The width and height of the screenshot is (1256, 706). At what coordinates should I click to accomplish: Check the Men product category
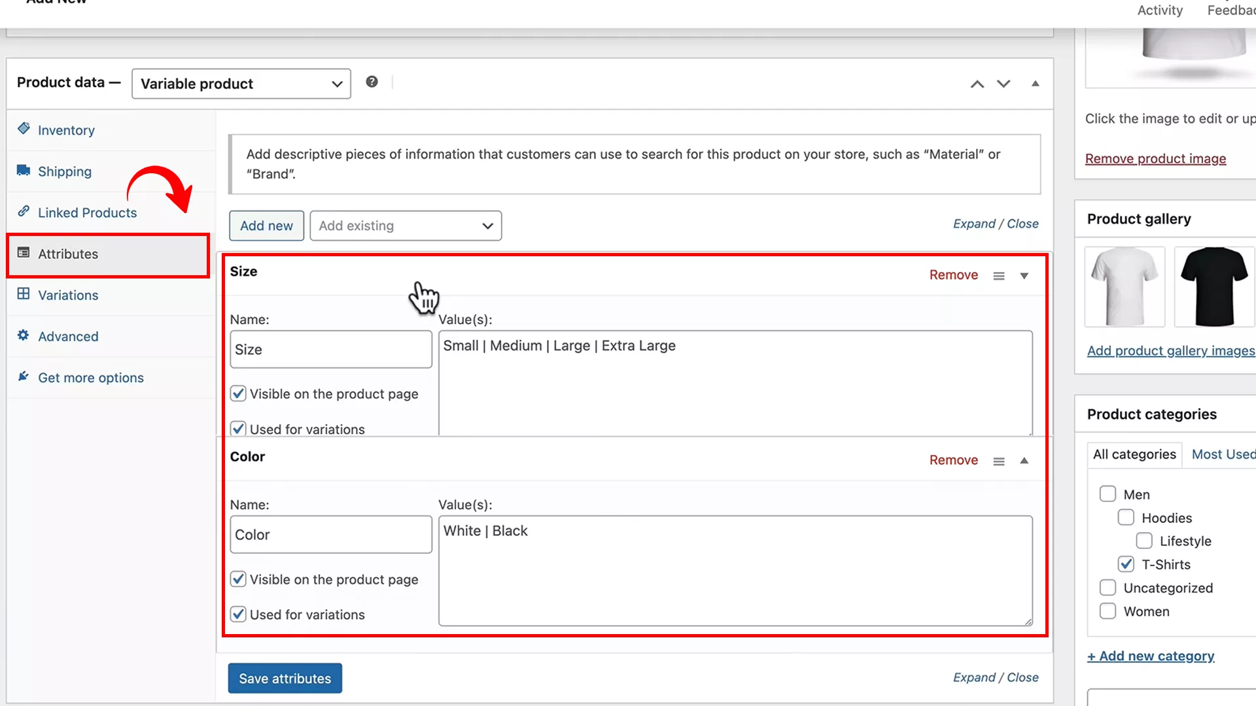tap(1108, 494)
